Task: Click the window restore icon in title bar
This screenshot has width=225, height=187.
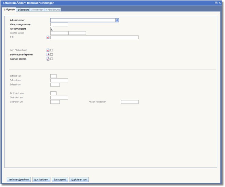Action: click(216, 3)
